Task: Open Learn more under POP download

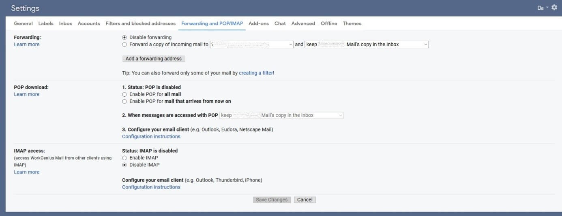Action: [27, 94]
